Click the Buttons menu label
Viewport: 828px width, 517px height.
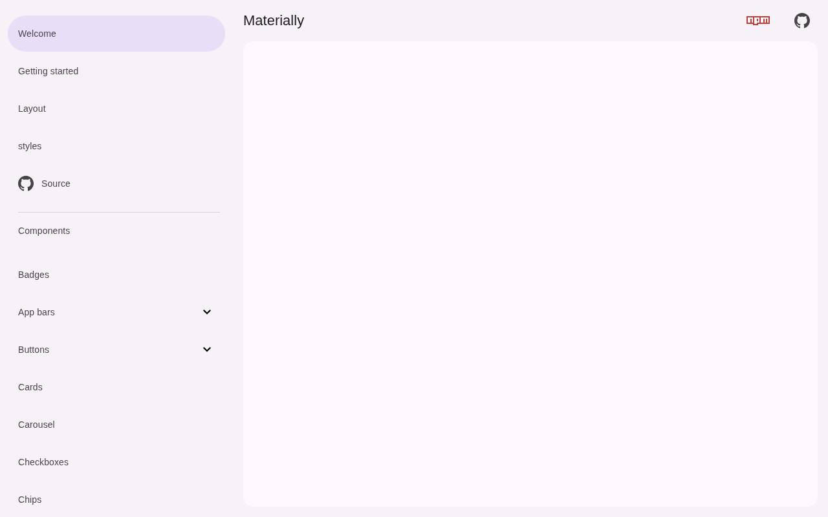pos(34,350)
